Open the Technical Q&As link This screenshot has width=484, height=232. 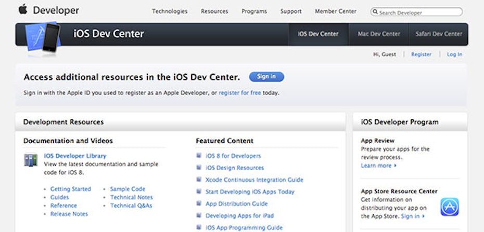pos(131,206)
